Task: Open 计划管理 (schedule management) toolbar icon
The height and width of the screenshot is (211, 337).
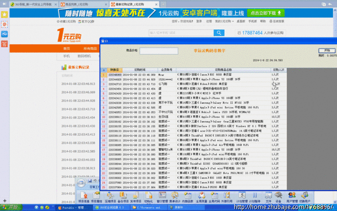Action: coord(242,197)
